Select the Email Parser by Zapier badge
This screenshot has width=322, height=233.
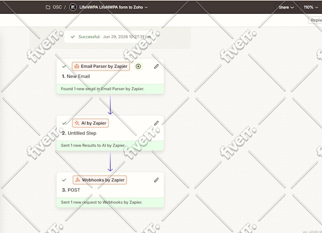tap(101, 66)
